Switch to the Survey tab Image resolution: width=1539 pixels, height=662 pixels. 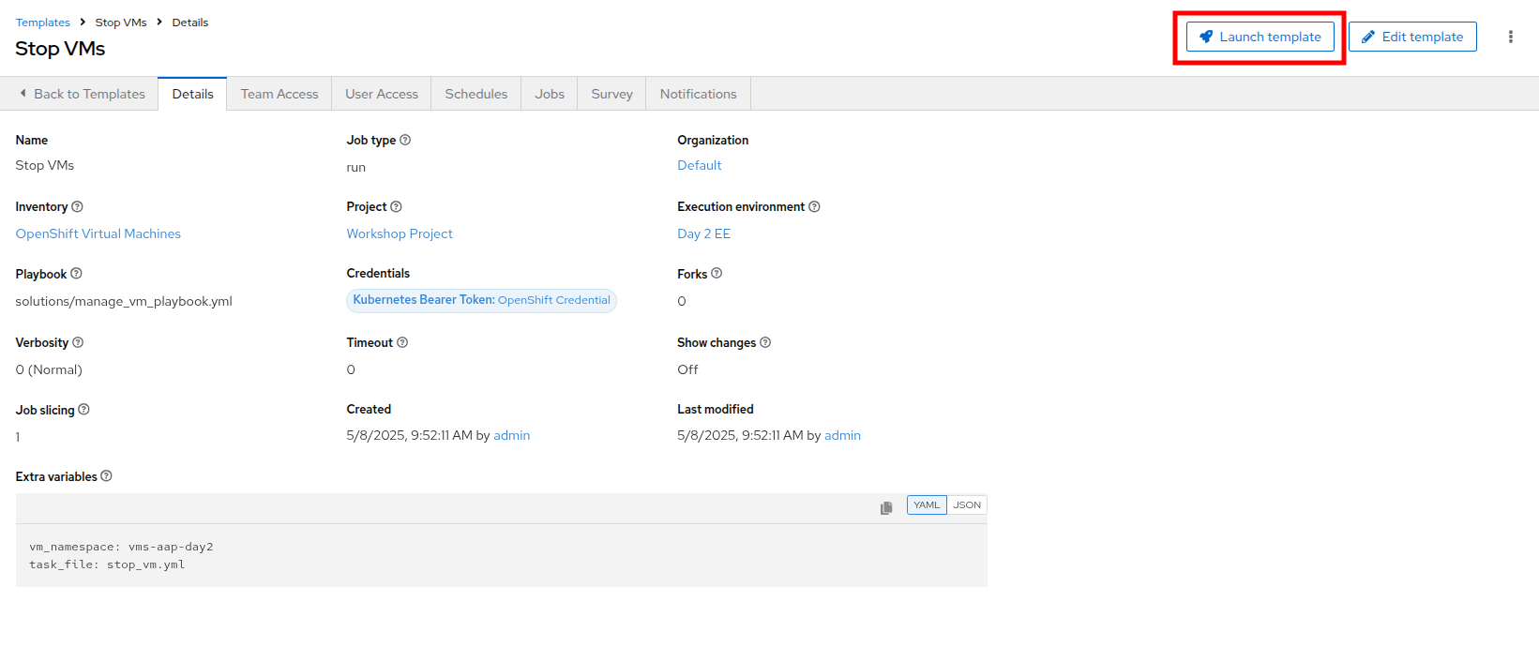click(x=611, y=94)
